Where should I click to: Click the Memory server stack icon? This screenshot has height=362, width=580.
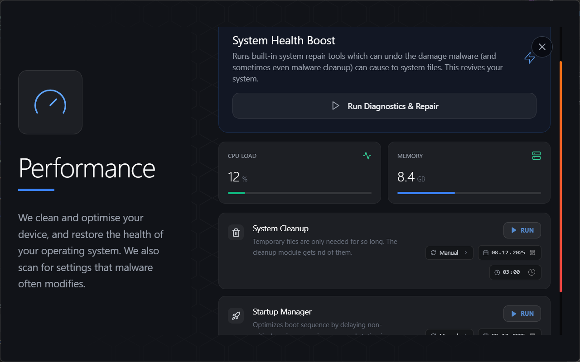536,156
